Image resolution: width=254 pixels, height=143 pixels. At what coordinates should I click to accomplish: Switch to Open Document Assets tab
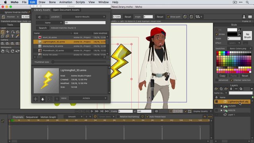pyautogui.click(x=66, y=10)
